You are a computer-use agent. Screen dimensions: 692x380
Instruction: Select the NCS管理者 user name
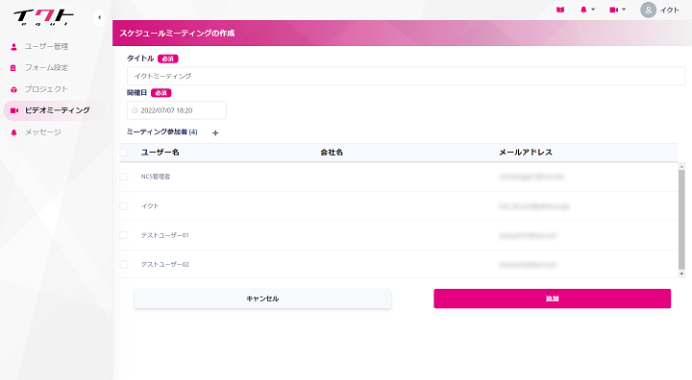156,177
